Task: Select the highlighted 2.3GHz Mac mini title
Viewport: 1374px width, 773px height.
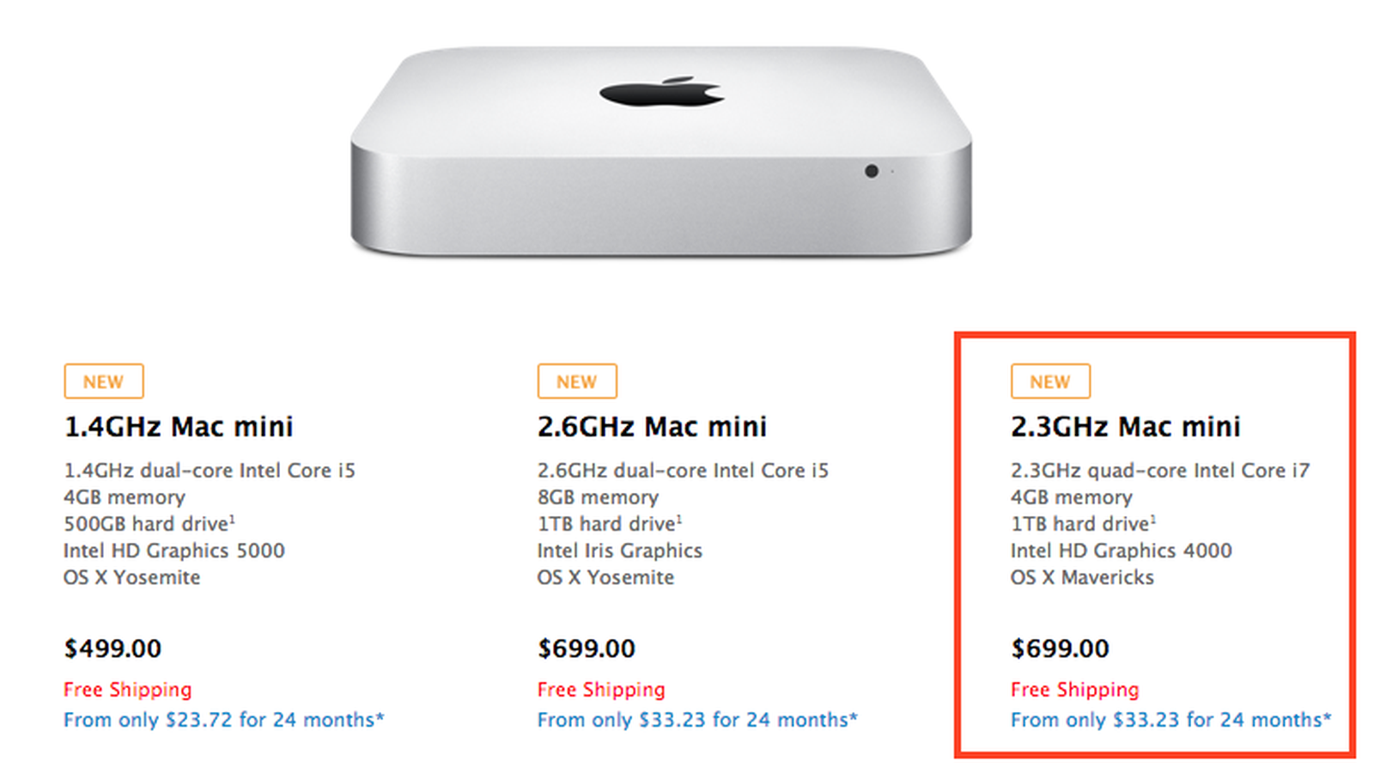Action: pos(1125,426)
